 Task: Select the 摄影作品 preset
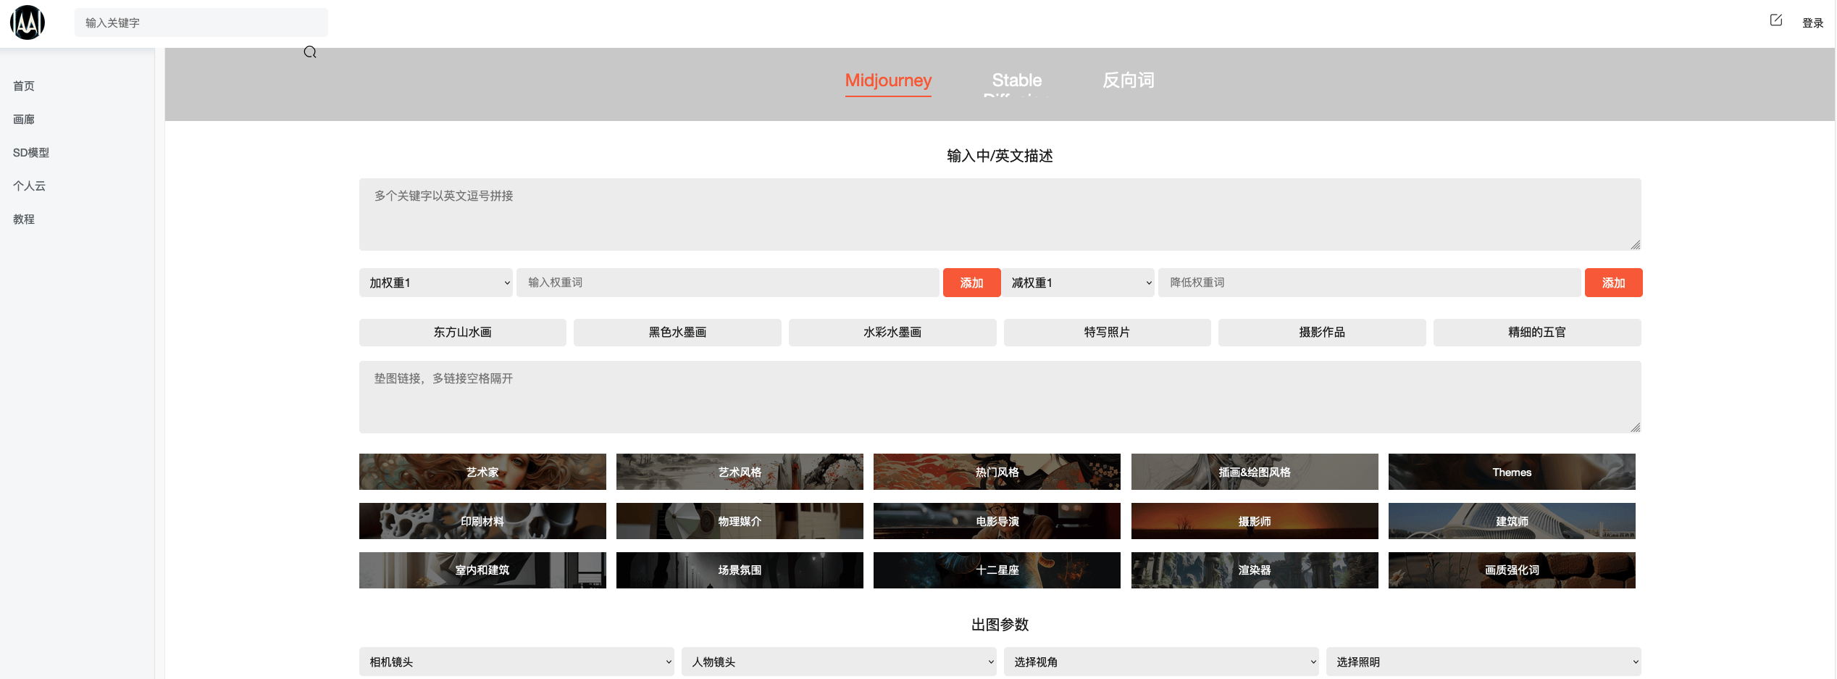click(x=1322, y=333)
